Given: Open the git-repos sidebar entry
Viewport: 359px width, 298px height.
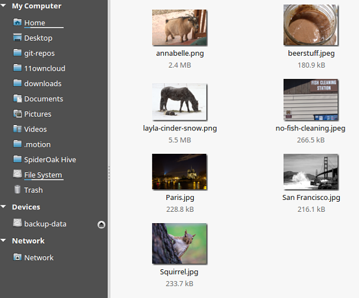Looking at the screenshot, I should click(39, 53).
